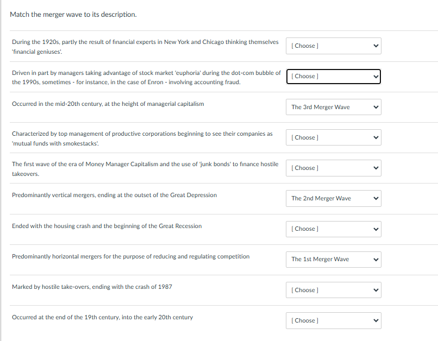Open the late 19th century description dropdown
Screen dimensions: 438x341
point(333,320)
